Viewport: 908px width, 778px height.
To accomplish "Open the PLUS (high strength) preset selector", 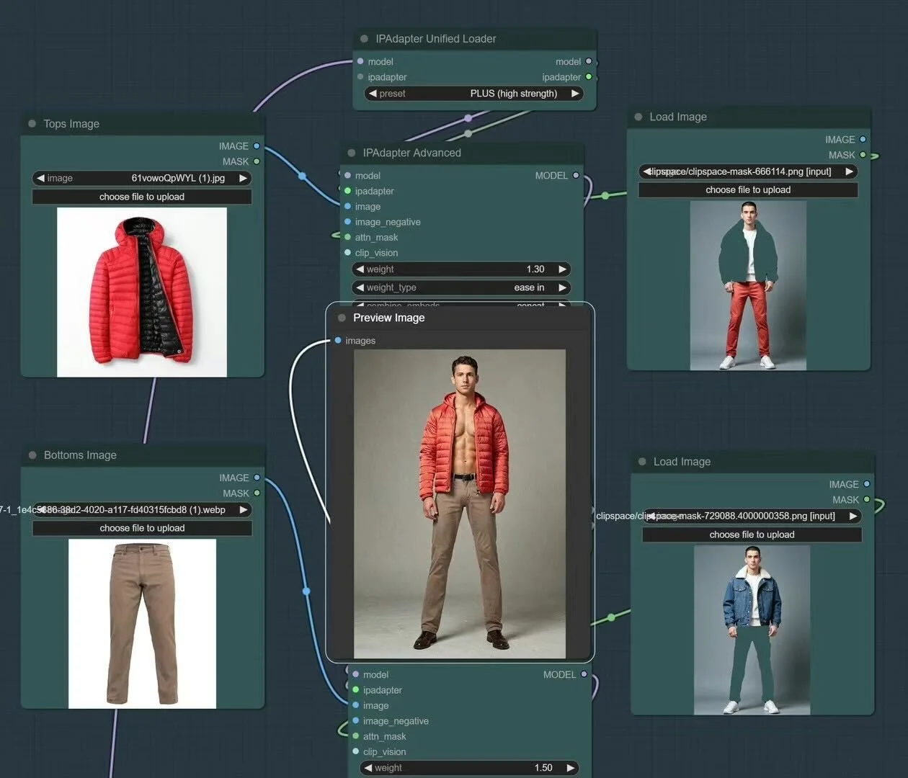I will (473, 94).
